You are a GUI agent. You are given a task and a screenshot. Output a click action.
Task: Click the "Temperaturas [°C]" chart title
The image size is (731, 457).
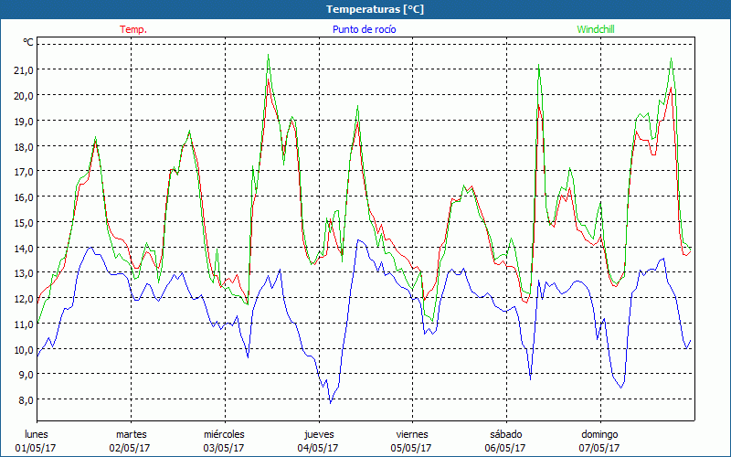pyautogui.click(x=365, y=9)
